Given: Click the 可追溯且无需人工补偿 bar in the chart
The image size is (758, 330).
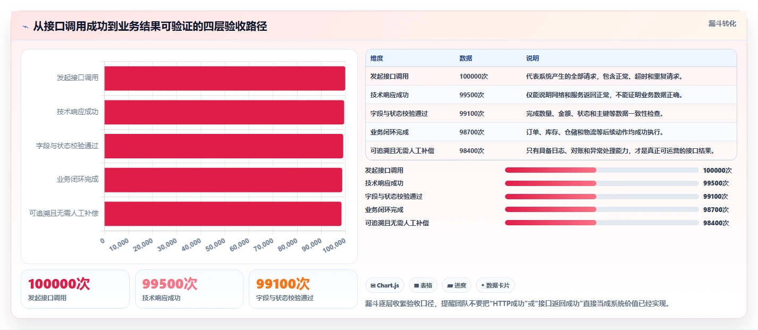Looking at the screenshot, I should pos(223,214).
